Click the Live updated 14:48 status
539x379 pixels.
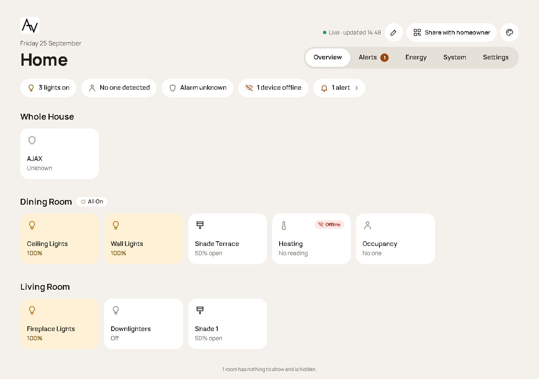click(352, 32)
